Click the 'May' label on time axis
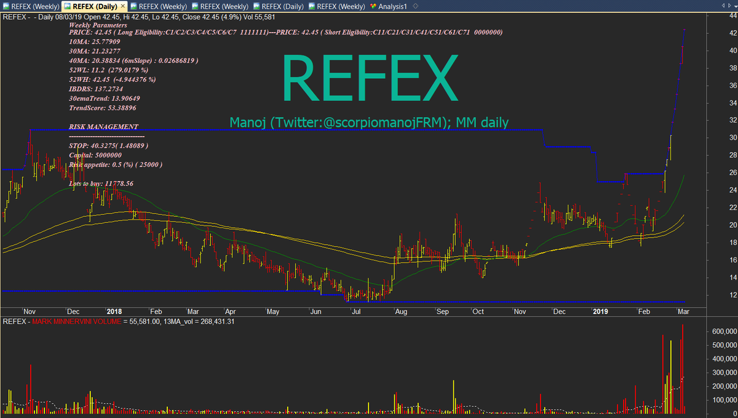Image resolution: width=738 pixels, height=418 pixels. pyautogui.click(x=273, y=312)
